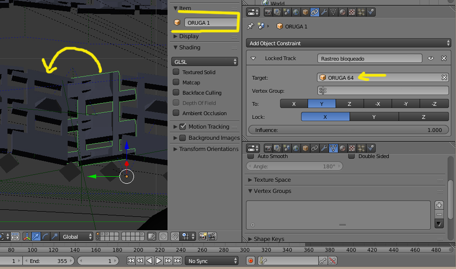Expand the Texture Space panel
Image resolution: width=456 pixels, height=269 pixels.
click(250, 180)
